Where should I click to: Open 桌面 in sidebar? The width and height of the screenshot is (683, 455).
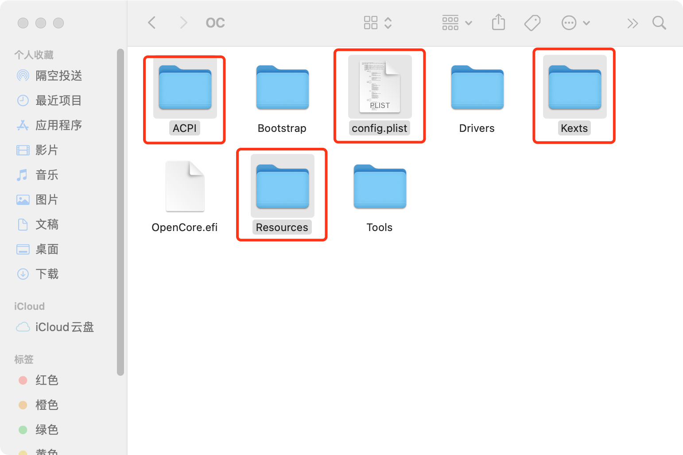[x=47, y=249]
